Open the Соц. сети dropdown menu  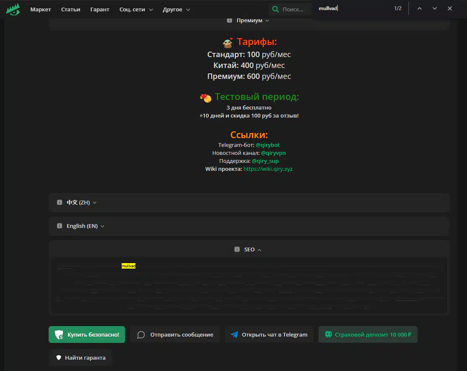[x=136, y=9]
